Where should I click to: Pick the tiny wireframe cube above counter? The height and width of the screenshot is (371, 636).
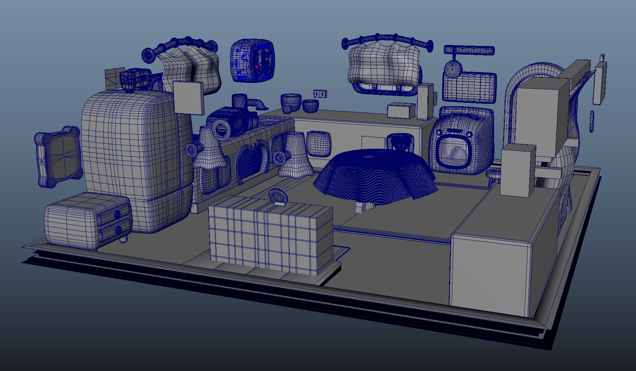[320, 93]
